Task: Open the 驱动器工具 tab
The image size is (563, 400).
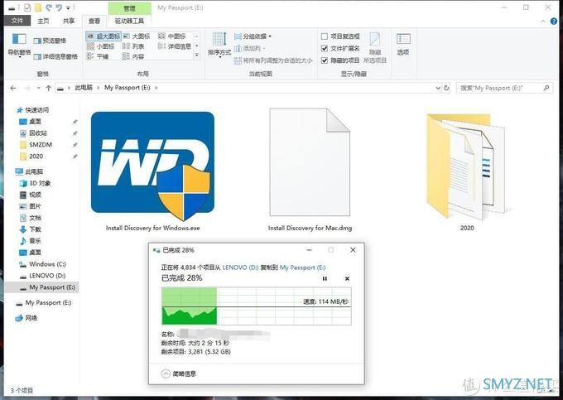Action: point(129,21)
